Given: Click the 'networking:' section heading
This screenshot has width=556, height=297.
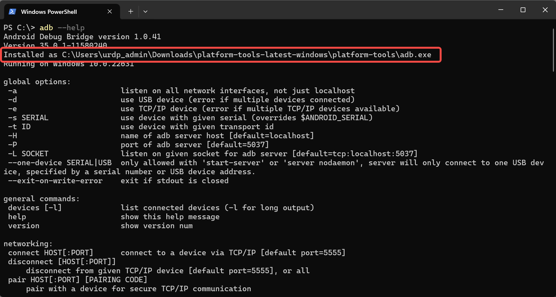Looking at the screenshot, I should (x=28, y=244).
